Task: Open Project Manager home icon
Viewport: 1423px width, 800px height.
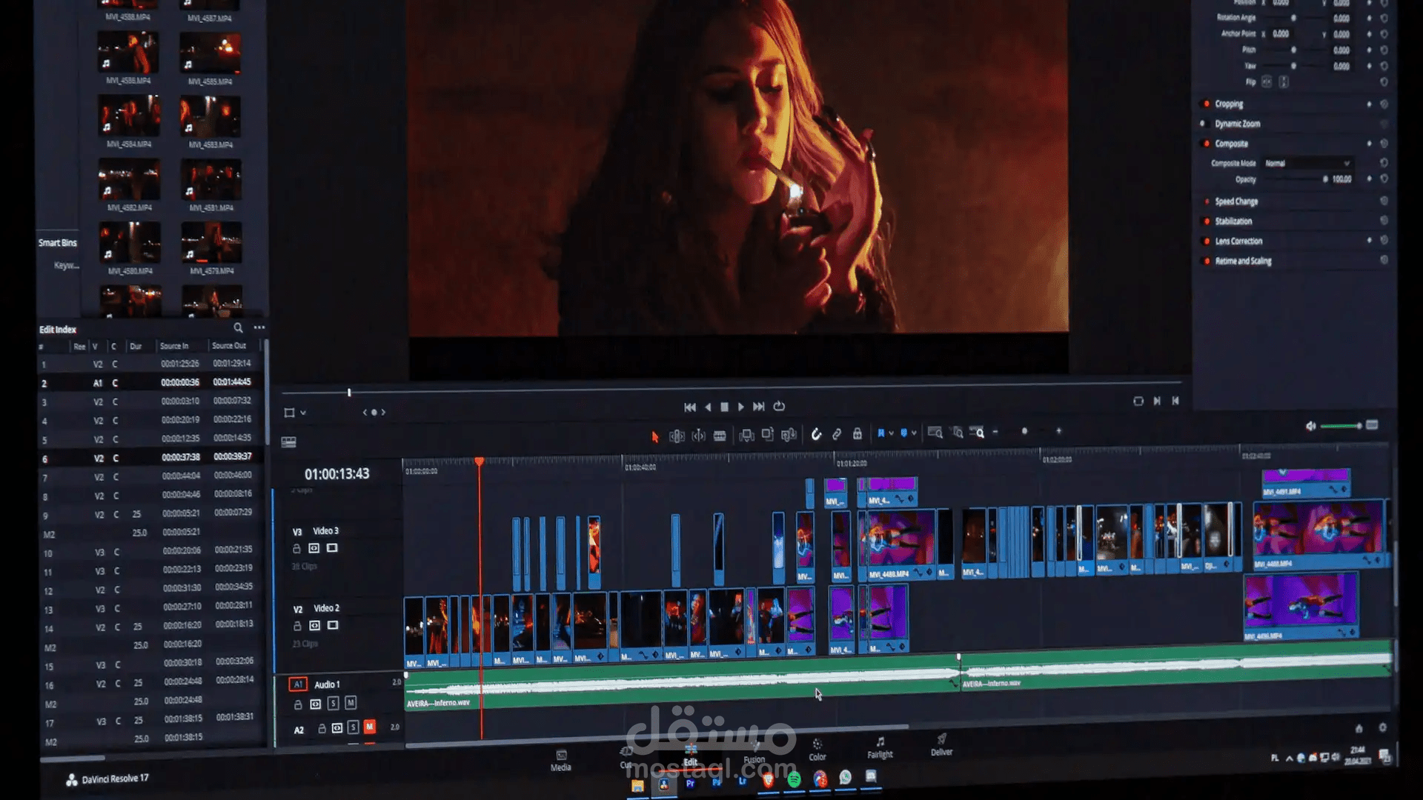Action: pyautogui.click(x=1359, y=728)
